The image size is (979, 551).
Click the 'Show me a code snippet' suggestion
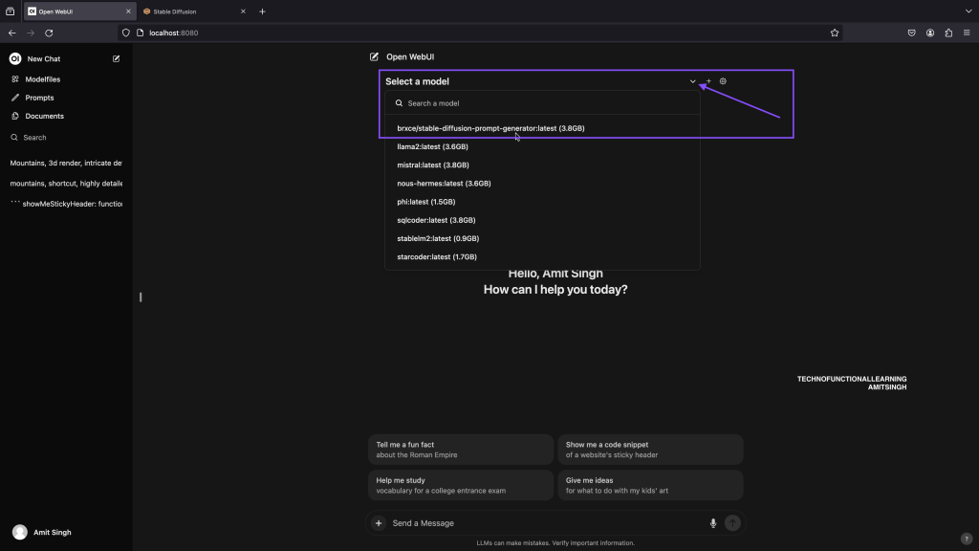click(x=650, y=450)
